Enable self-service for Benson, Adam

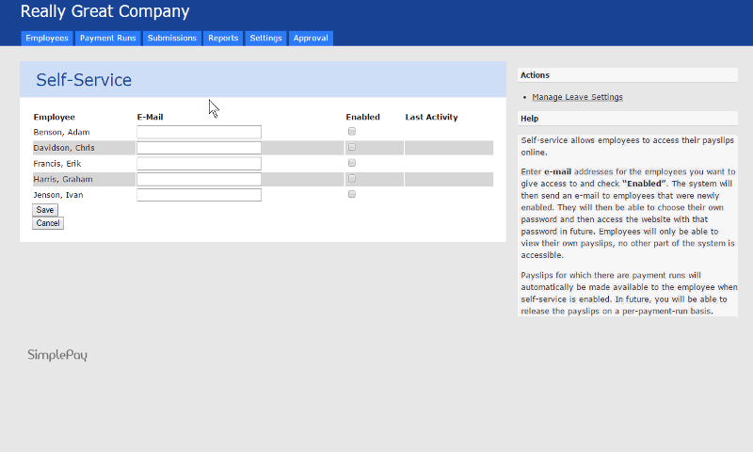352,132
